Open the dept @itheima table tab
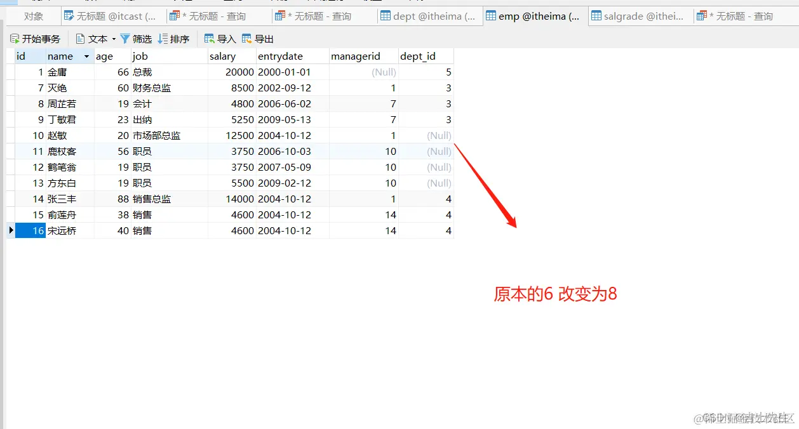Image resolution: width=799 pixels, height=429 pixels. click(429, 16)
